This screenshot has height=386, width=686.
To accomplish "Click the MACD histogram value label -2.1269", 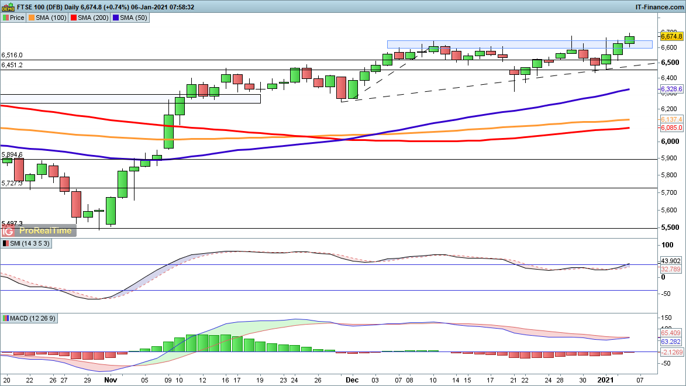I will pyautogui.click(x=671, y=351).
